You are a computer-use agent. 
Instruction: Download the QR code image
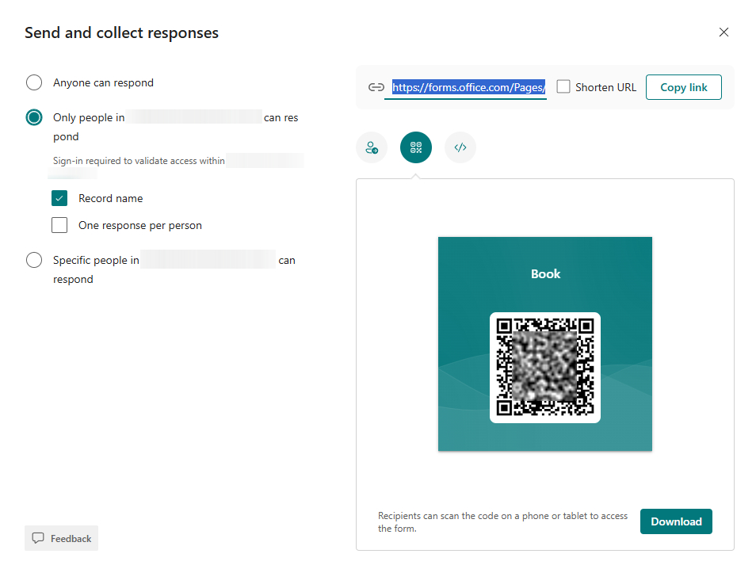[x=676, y=521]
